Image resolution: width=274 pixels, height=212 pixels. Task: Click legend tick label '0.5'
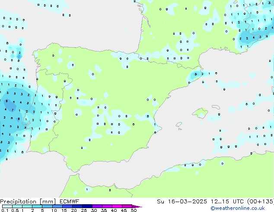coord(15,210)
